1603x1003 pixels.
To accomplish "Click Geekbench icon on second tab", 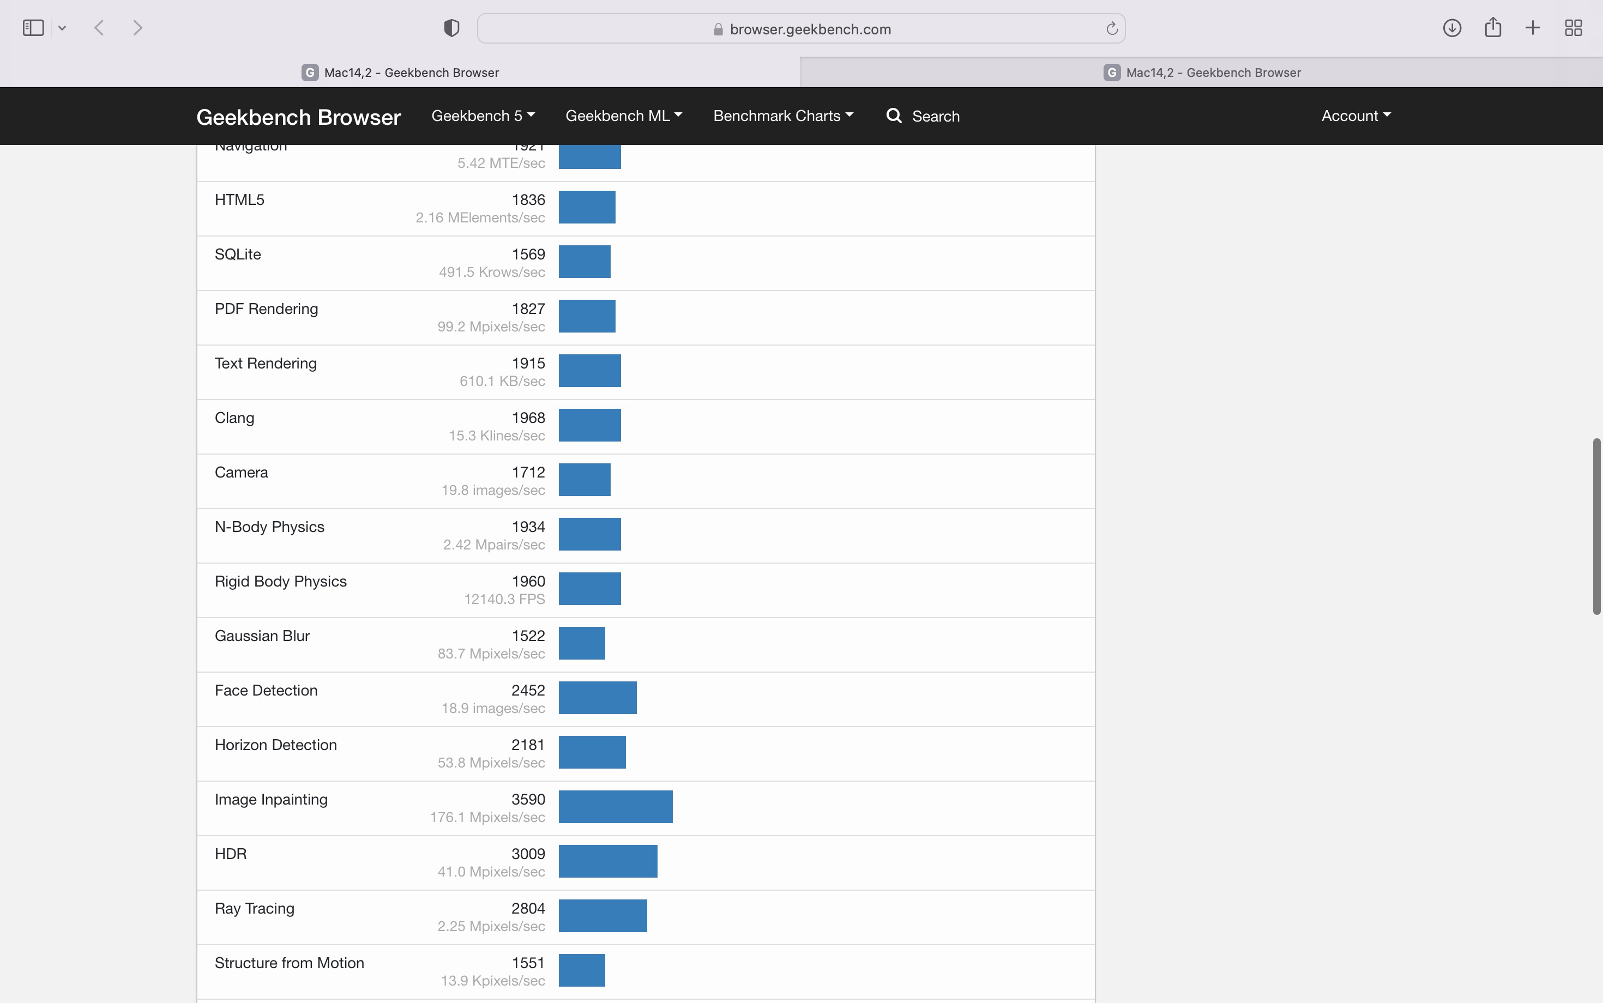I will pos(1112,72).
